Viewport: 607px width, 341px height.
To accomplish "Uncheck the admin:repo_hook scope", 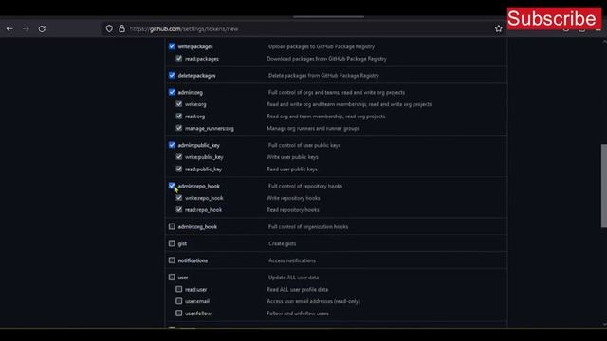I will (x=172, y=186).
